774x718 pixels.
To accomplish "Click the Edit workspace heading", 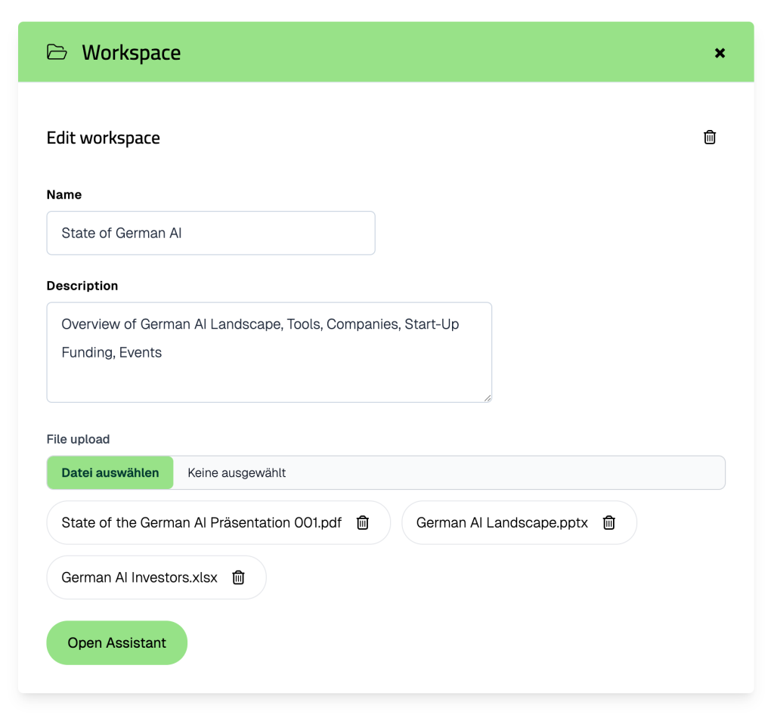I will [104, 138].
